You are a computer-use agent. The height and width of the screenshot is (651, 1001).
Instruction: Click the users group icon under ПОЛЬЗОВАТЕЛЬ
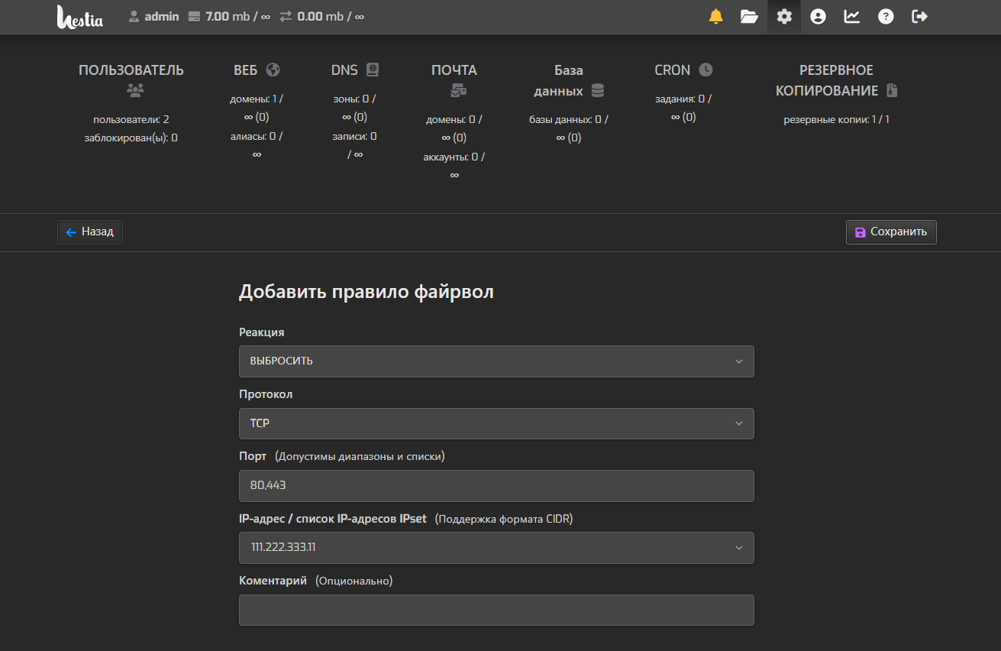point(135,90)
